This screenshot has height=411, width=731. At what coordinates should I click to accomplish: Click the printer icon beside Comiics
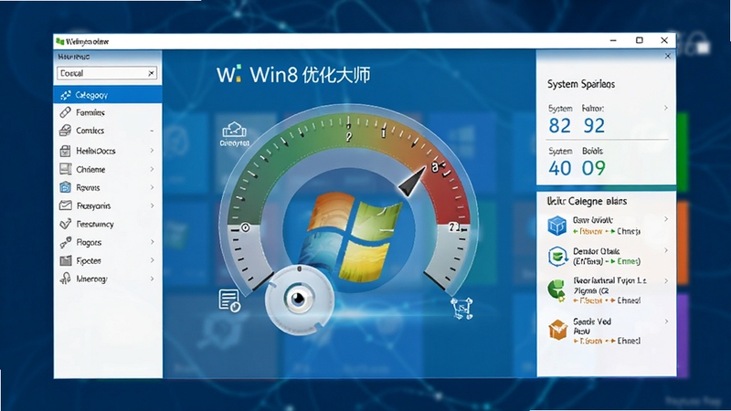[x=65, y=131]
